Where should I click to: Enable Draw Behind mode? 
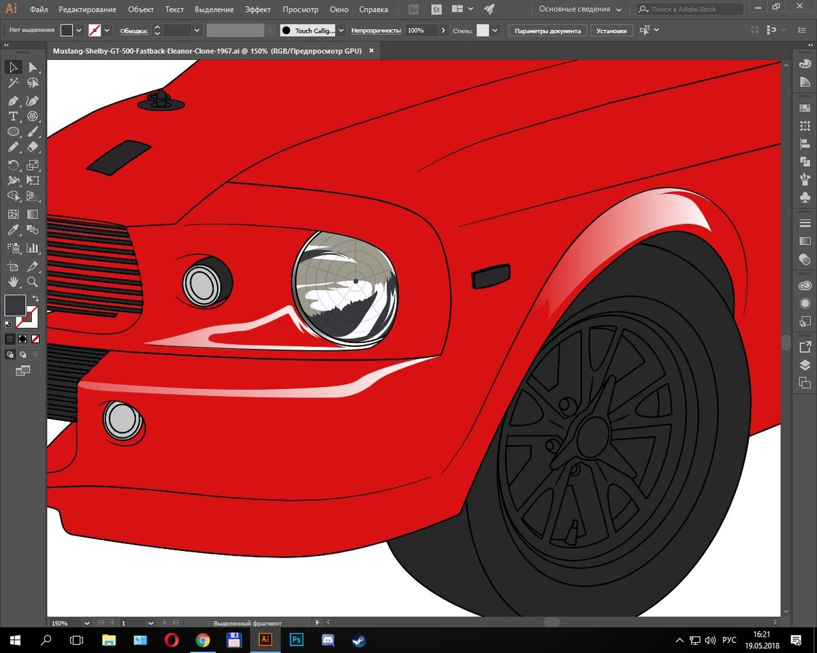click(x=23, y=354)
